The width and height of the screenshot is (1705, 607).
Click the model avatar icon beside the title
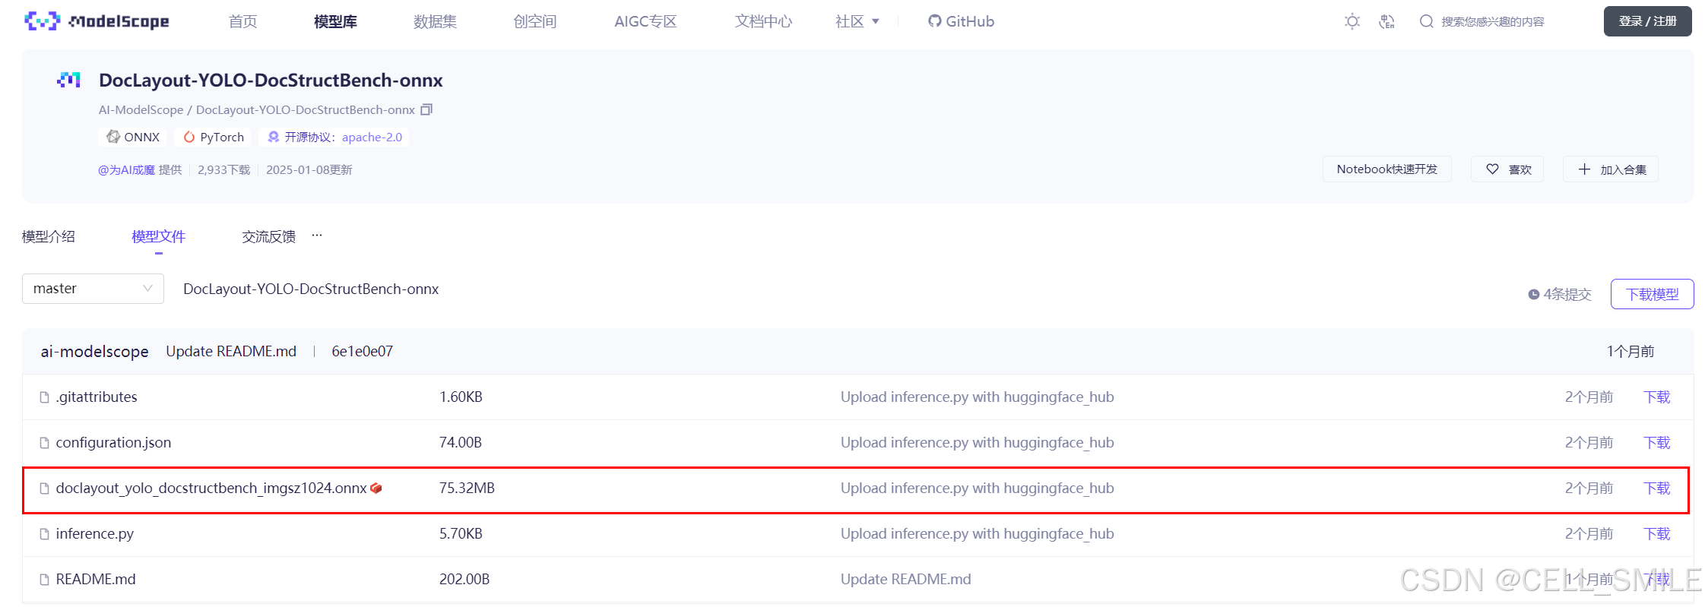coord(68,80)
